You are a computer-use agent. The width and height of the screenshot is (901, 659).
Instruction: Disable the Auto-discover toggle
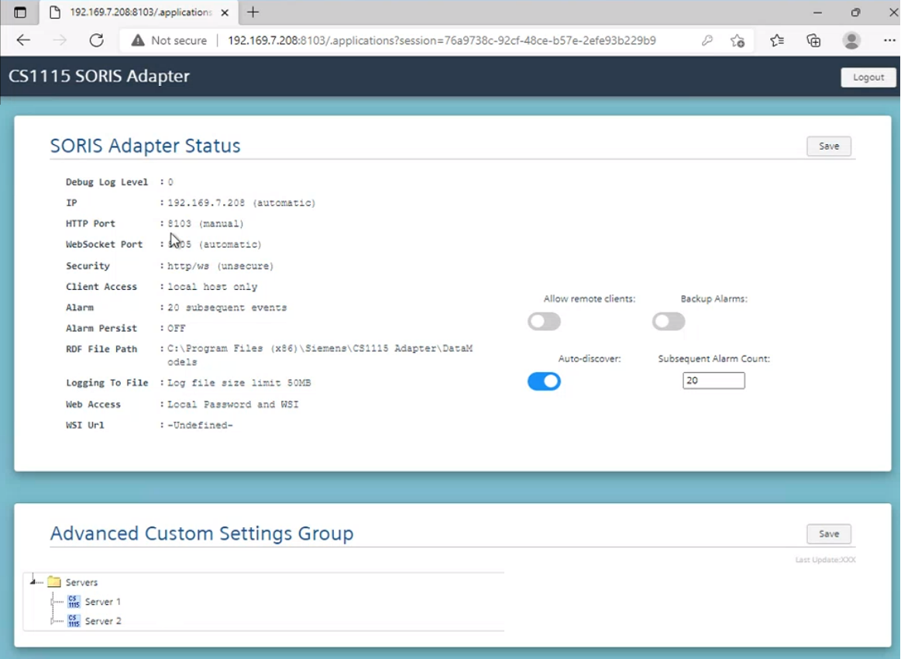(x=544, y=381)
